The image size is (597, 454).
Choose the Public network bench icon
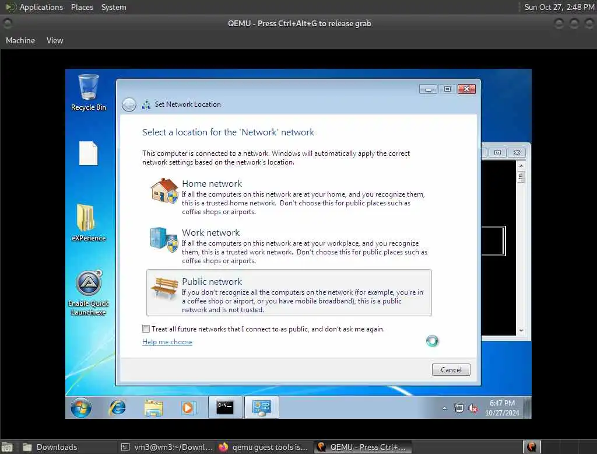tap(164, 288)
